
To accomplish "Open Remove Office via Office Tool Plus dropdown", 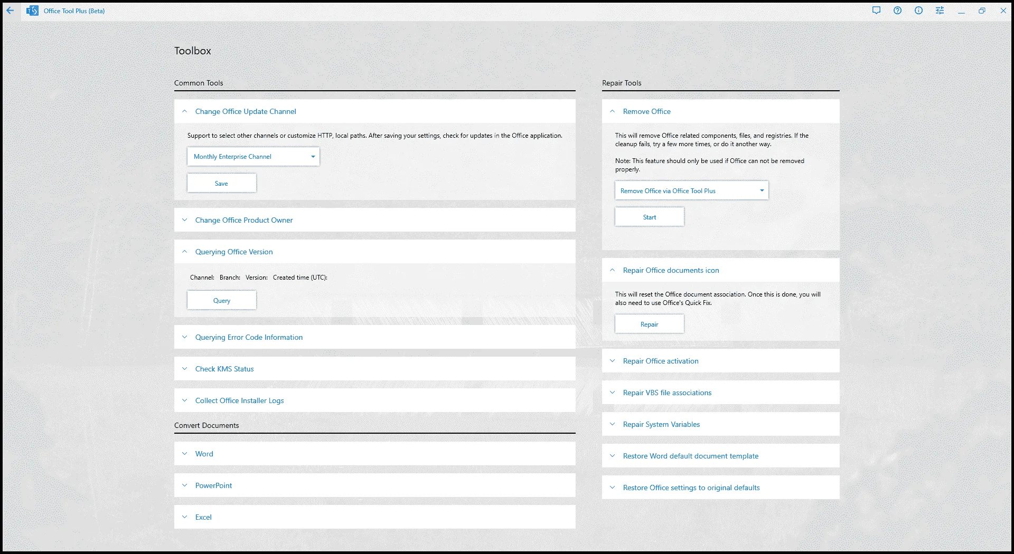I will click(692, 190).
